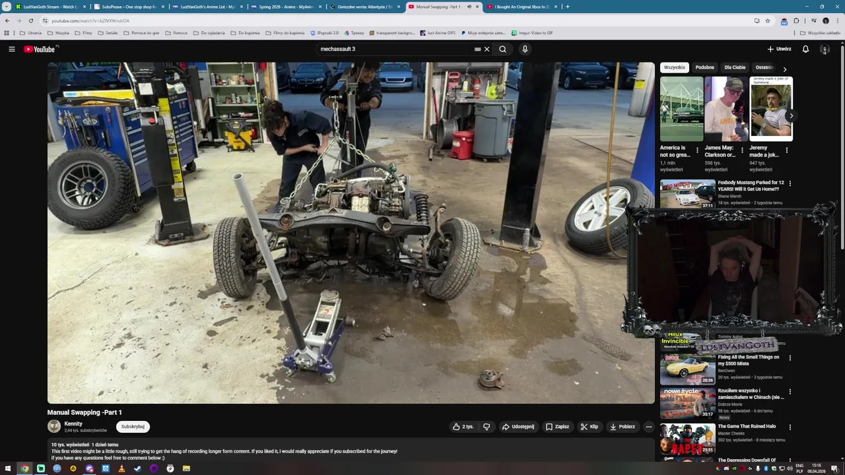The height and width of the screenshot is (475, 845).
Task: Open options for 'James May: Clarkson' short
Action: tap(742, 150)
